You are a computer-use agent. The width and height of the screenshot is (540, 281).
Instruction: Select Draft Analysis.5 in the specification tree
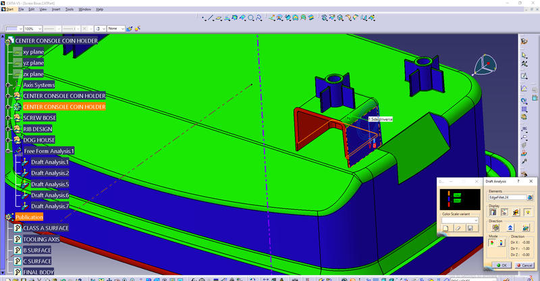pos(49,184)
